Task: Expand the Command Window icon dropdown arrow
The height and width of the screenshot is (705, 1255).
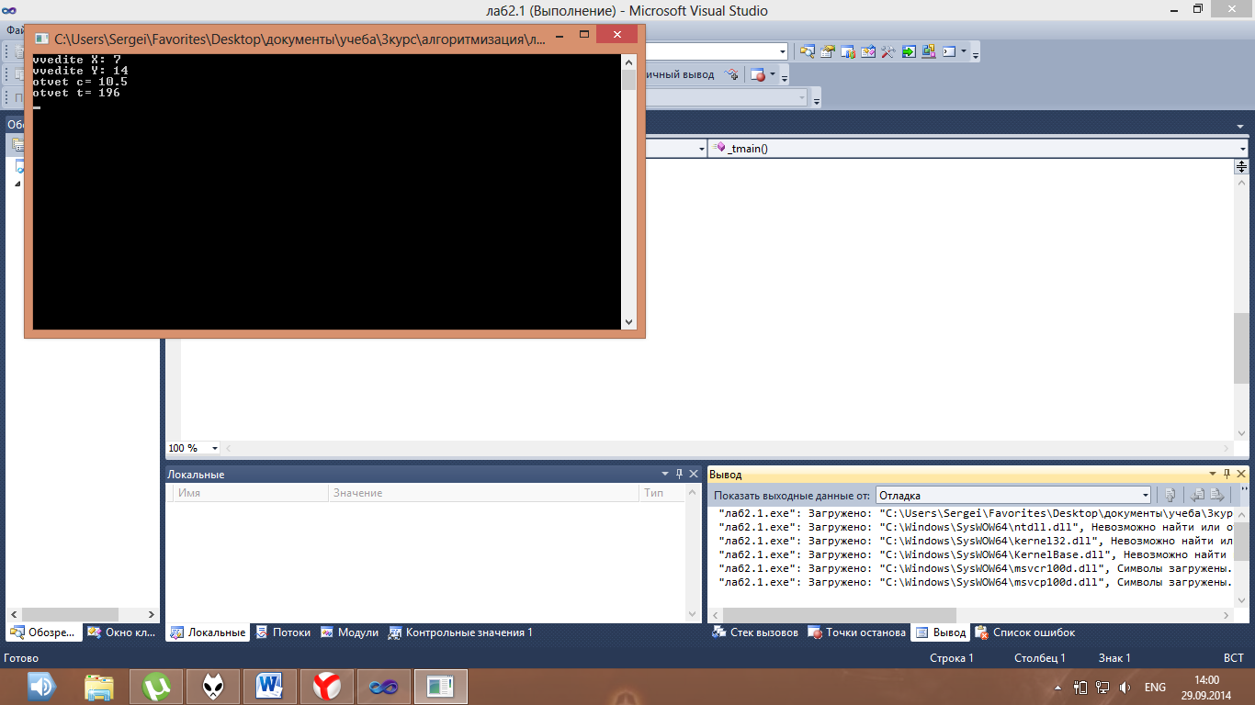Action: point(963,51)
